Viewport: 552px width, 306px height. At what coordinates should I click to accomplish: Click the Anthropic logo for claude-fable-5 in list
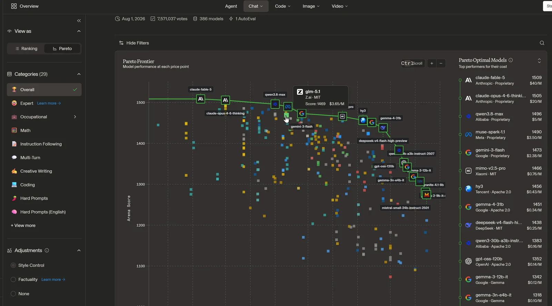(469, 80)
